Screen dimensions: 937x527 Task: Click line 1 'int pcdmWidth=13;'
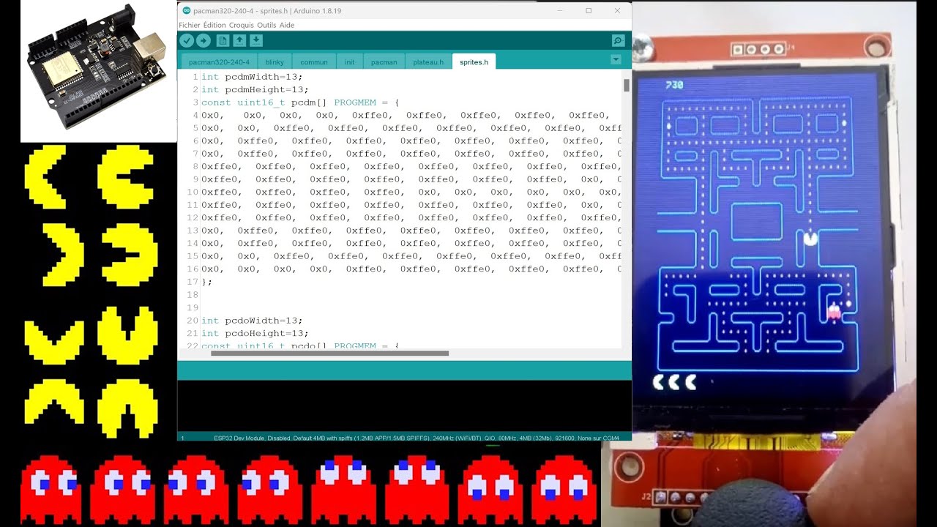252,77
